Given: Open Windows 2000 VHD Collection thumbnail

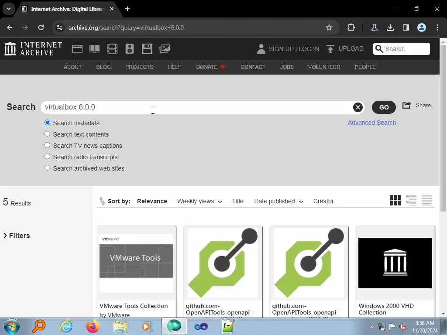Looking at the screenshot, I should click(395, 263).
